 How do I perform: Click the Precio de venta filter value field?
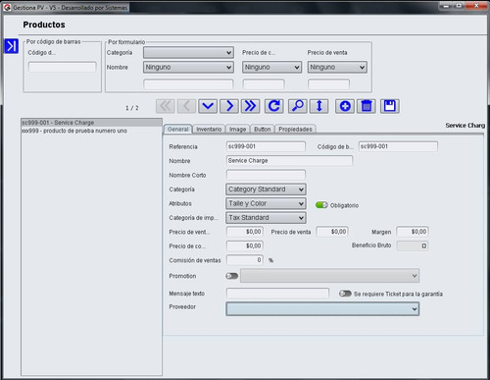coord(328,84)
